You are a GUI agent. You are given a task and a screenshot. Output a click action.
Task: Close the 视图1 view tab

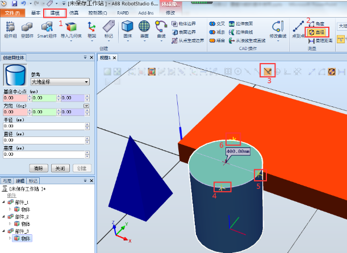(113, 58)
